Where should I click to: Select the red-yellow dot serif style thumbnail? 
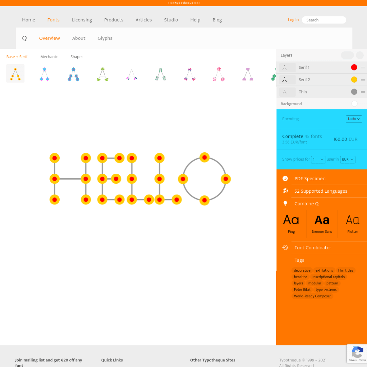(15, 73)
